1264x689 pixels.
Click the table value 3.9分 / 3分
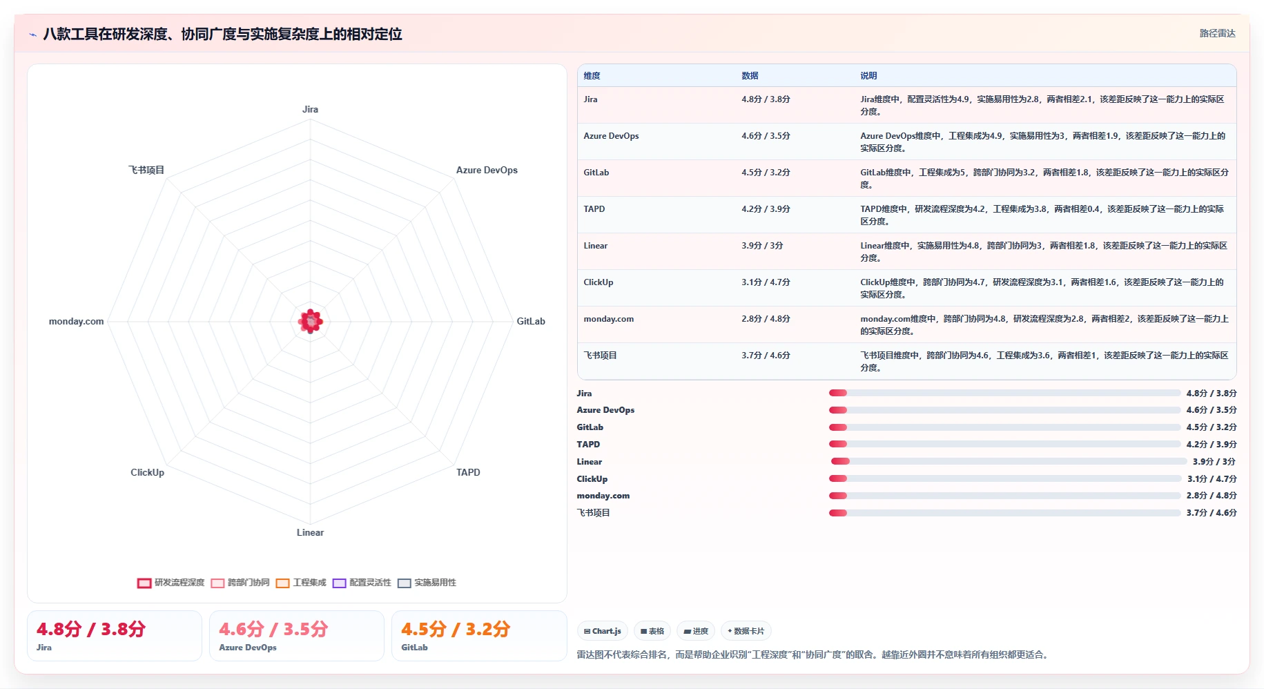click(x=762, y=246)
